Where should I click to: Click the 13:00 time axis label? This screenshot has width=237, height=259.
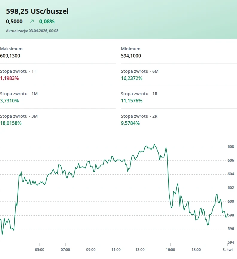tap(140, 249)
